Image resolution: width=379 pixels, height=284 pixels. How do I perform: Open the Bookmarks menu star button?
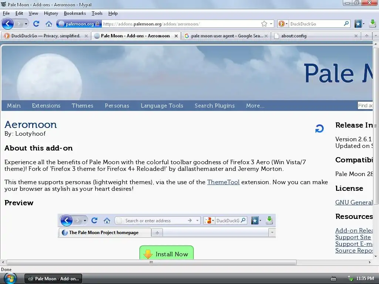click(359, 24)
